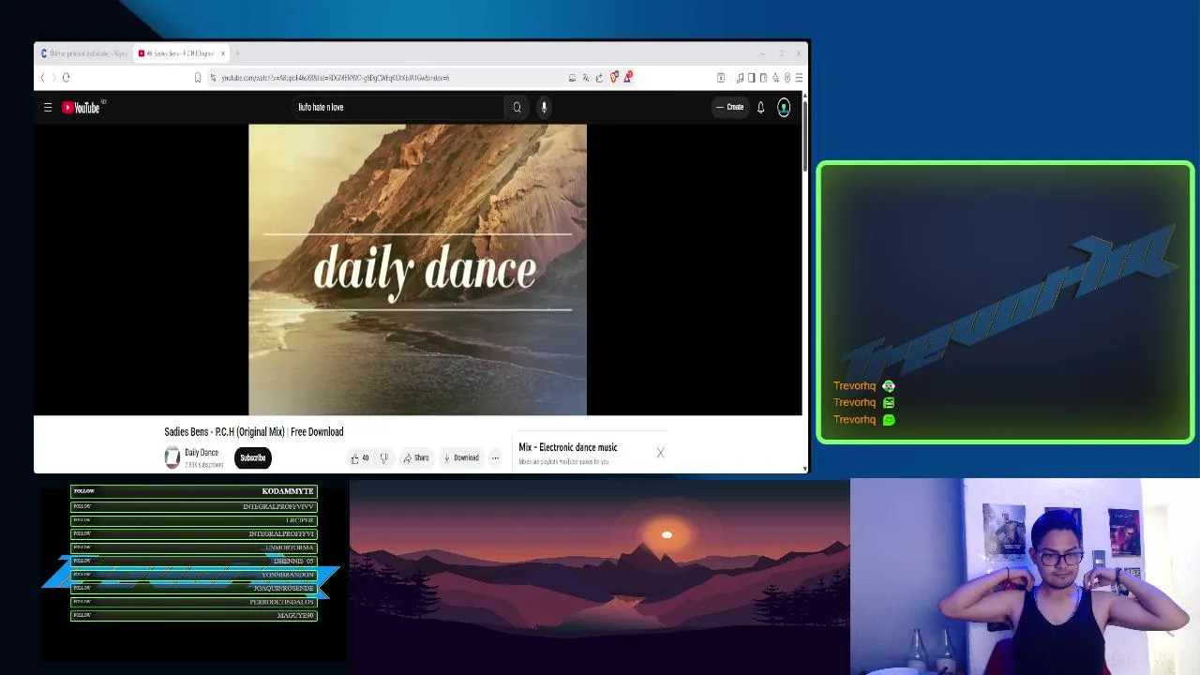Open YouTube notifications bell

pos(760,108)
